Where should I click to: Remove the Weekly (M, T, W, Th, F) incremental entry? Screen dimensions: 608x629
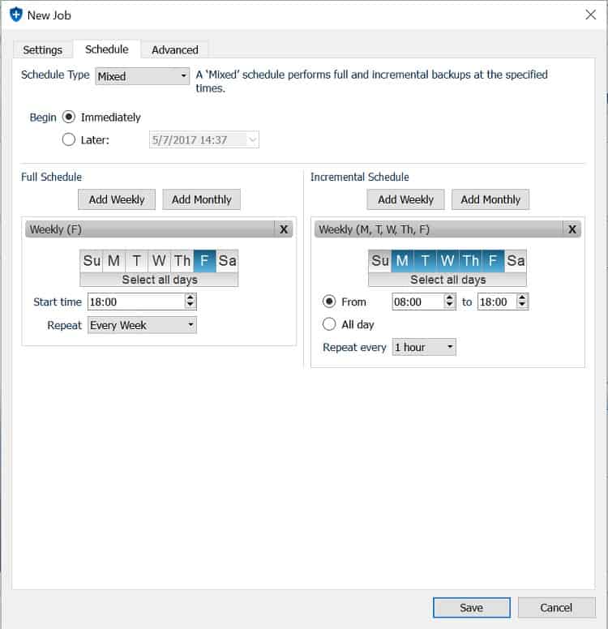tap(572, 229)
